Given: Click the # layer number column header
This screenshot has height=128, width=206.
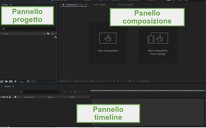Looking at the screenshot, I should [x=19, y=97].
